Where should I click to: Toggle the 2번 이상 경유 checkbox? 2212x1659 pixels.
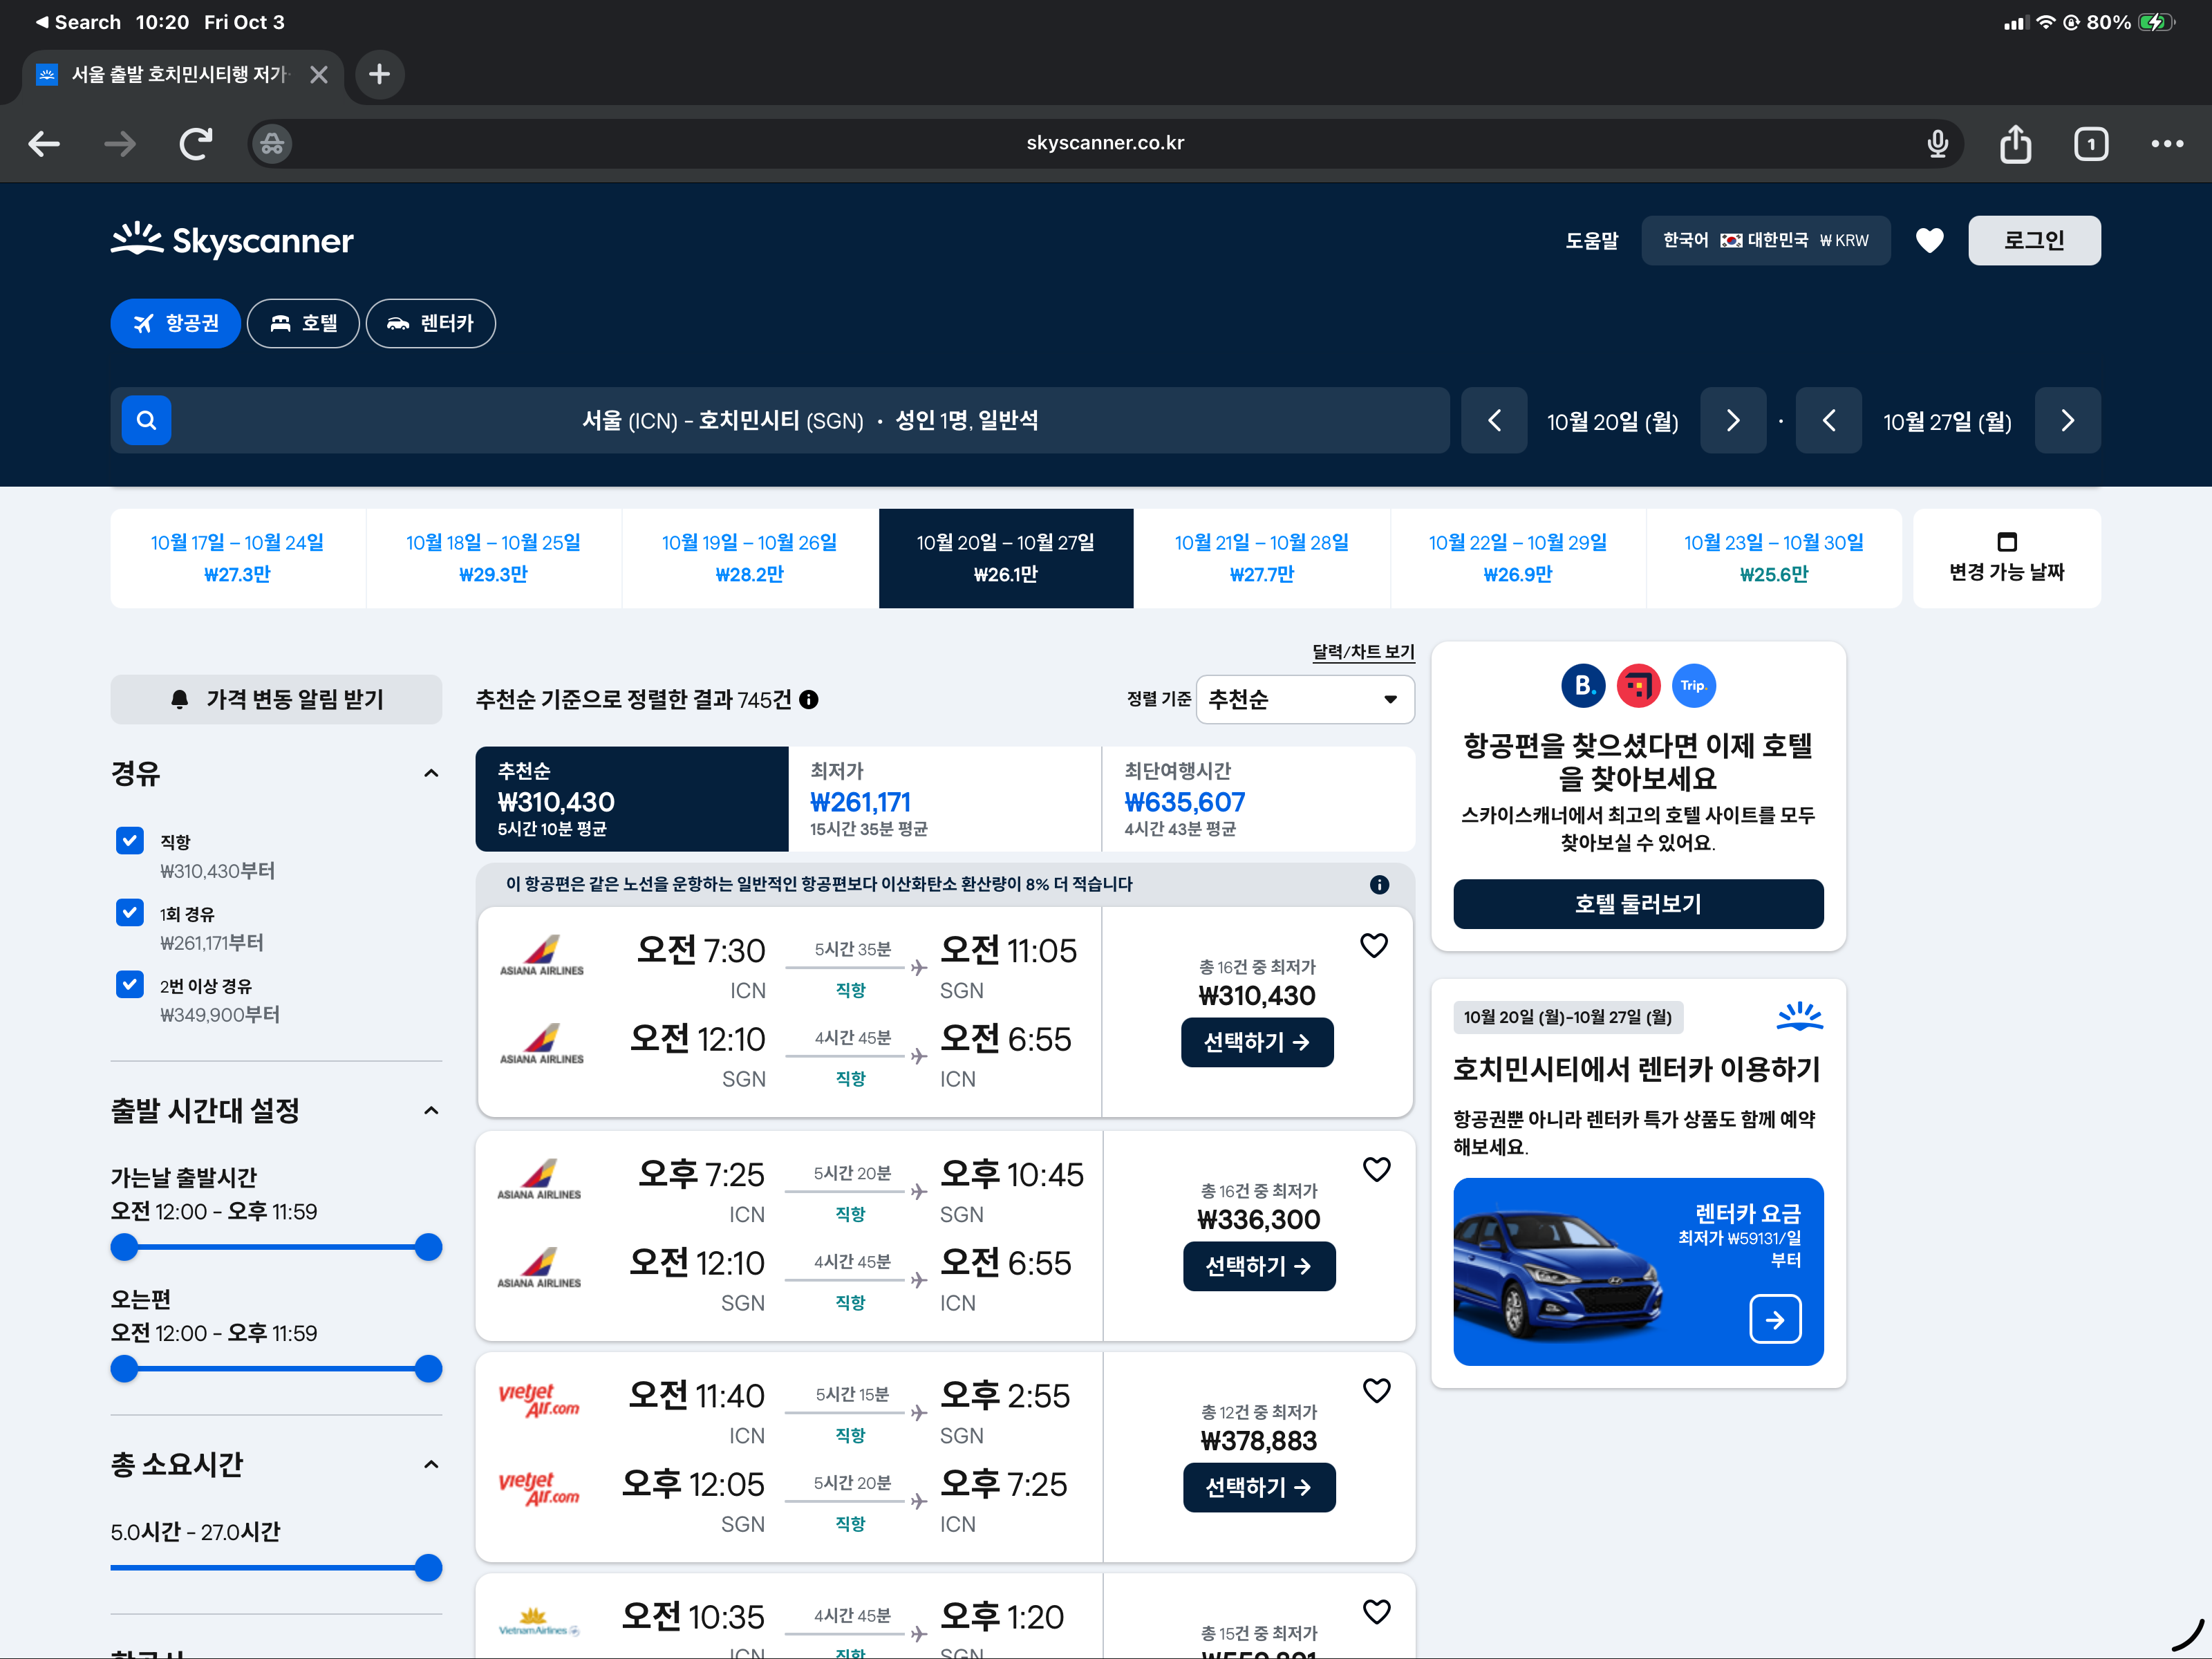[130, 985]
